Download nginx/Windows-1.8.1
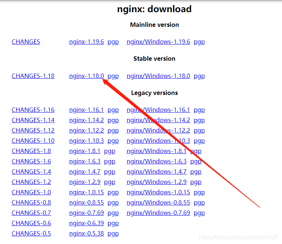This screenshot has height=244, width=282. click(156, 151)
